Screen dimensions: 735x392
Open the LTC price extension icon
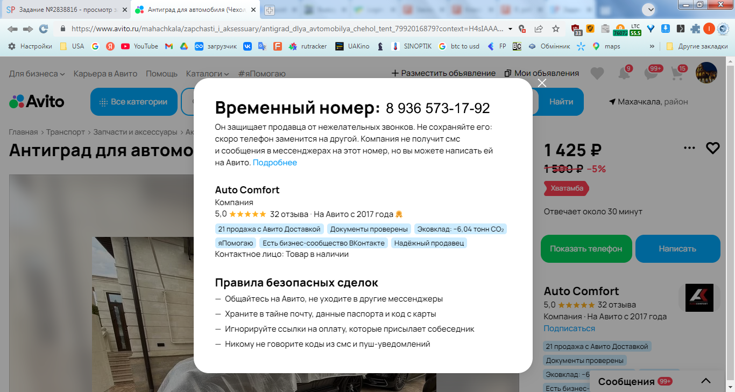[x=635, y=29]
